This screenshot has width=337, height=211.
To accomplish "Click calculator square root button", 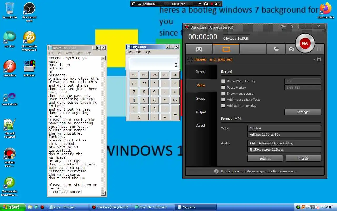I will click(175, 83).
